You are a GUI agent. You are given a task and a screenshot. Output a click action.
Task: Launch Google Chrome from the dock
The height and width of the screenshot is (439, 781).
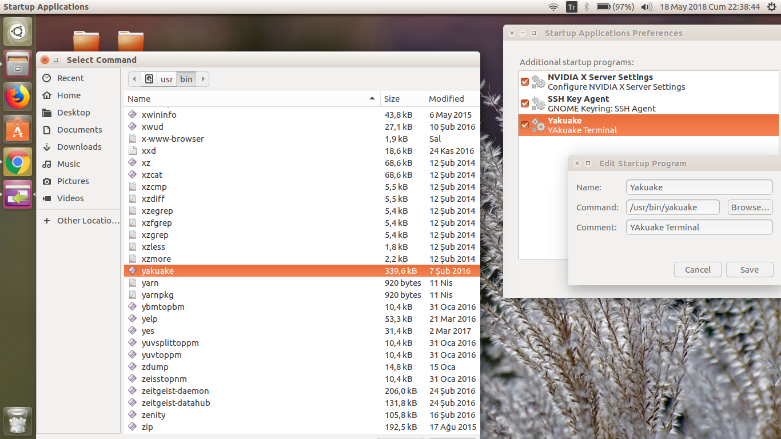coord(18,162)
